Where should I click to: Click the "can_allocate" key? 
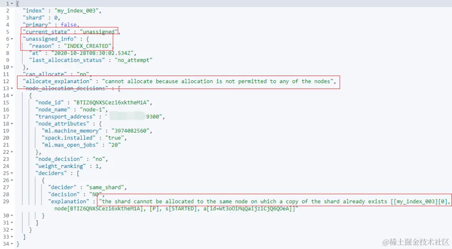tap(45, 74)
